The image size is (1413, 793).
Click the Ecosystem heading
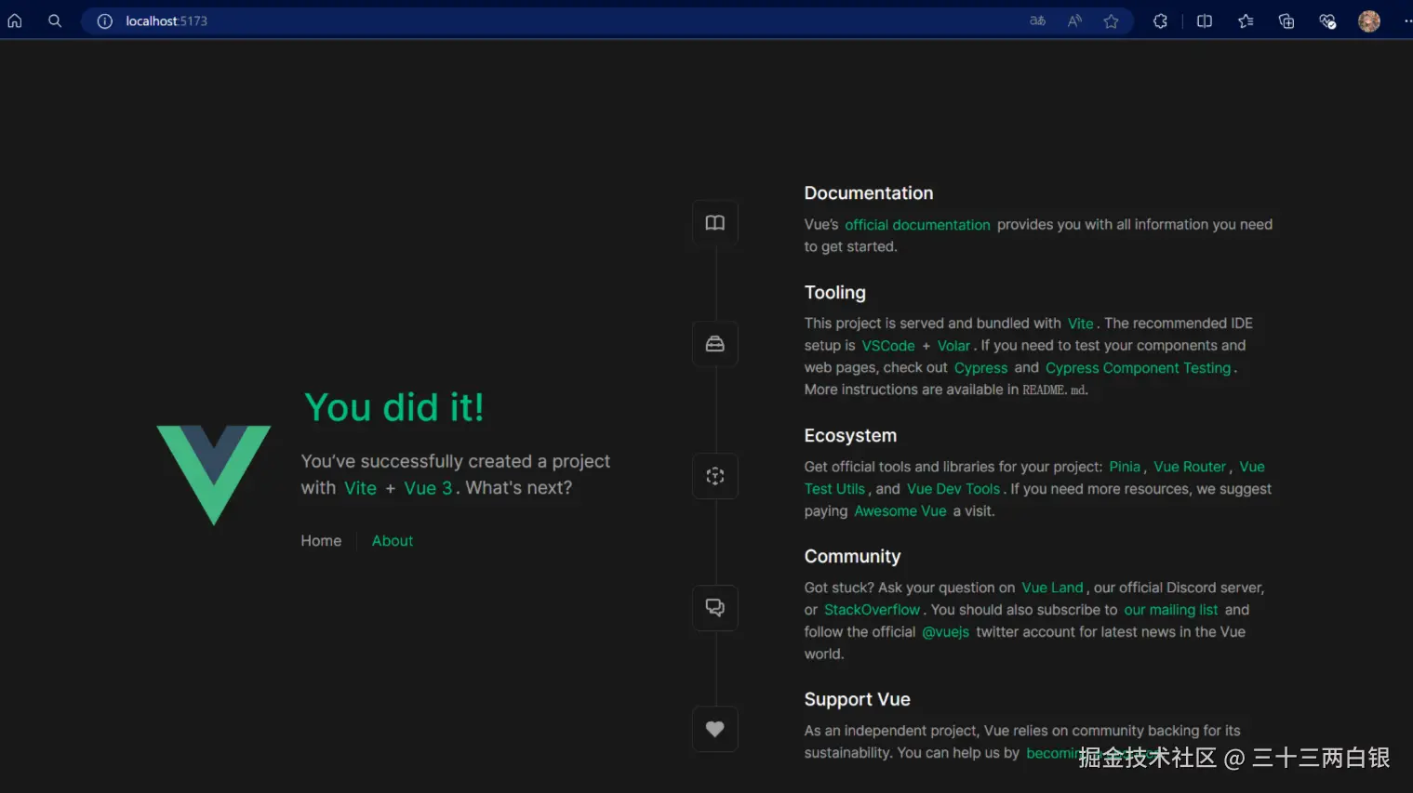tap(850, 436)
